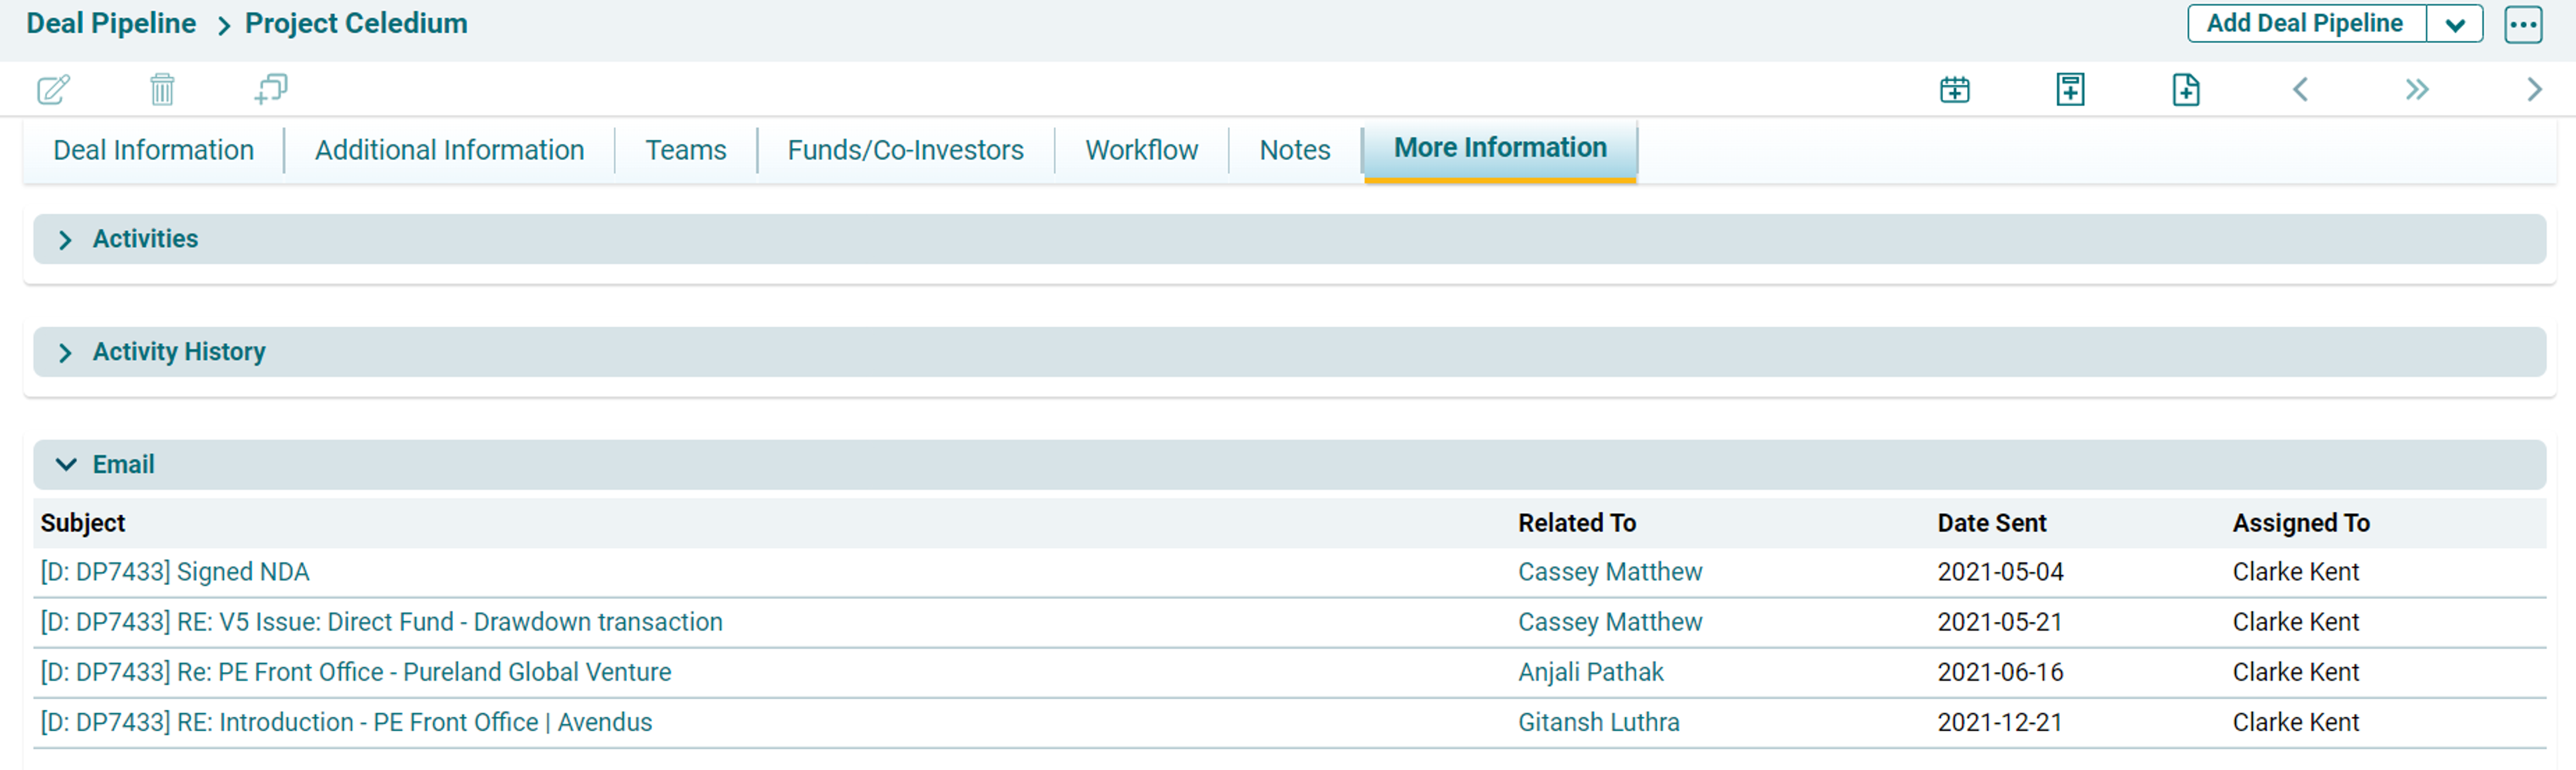Click Deal Pipeline breadcrumb link
The height and width of the screenshot is (770, 2576).
(x=111, y=24)
